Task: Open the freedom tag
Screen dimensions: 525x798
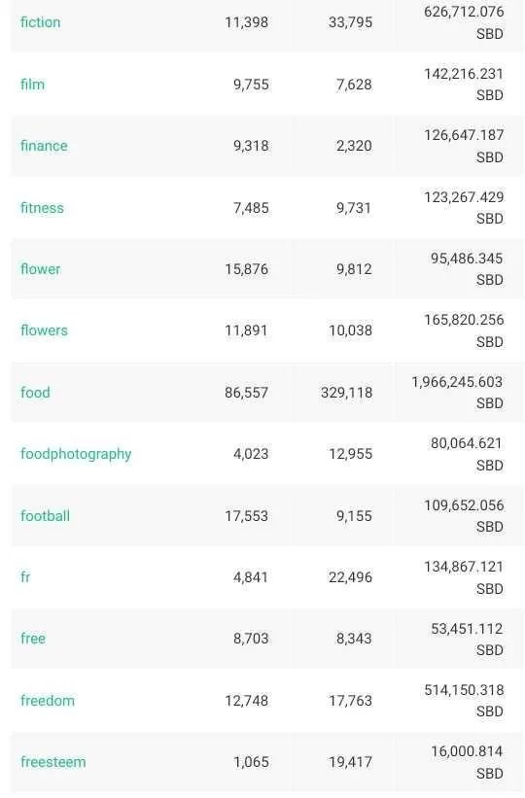Action: pyautogui.click(x=48, y=700)
